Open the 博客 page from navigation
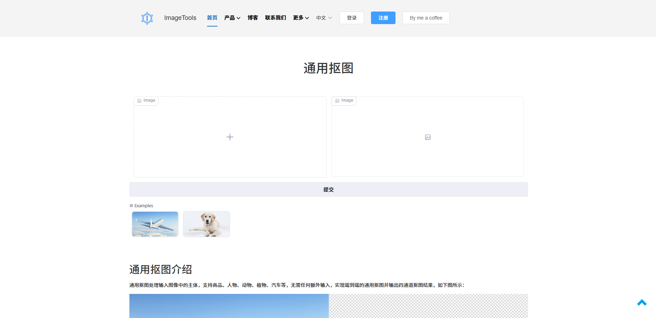656x318 pixels. (x=252, y=18)
